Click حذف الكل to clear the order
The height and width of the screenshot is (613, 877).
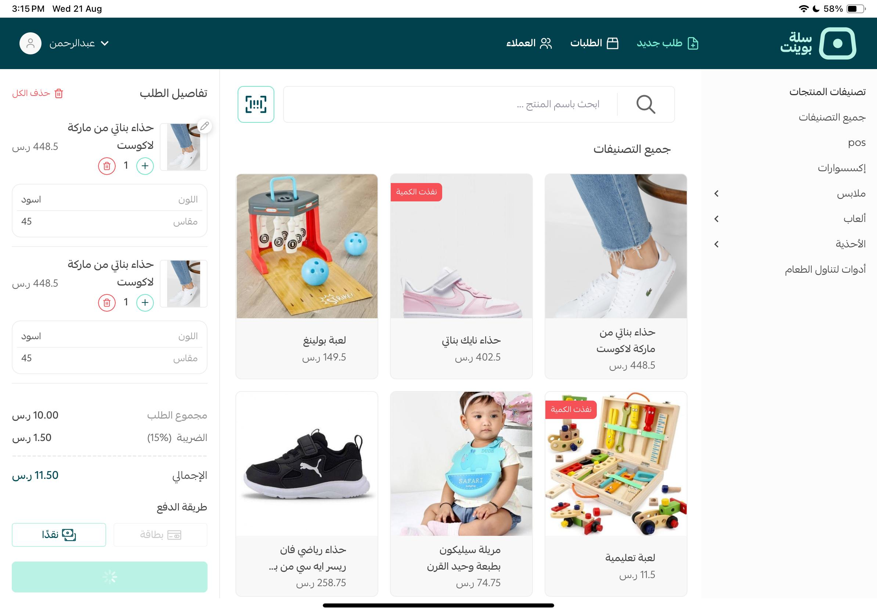[38, 93]
